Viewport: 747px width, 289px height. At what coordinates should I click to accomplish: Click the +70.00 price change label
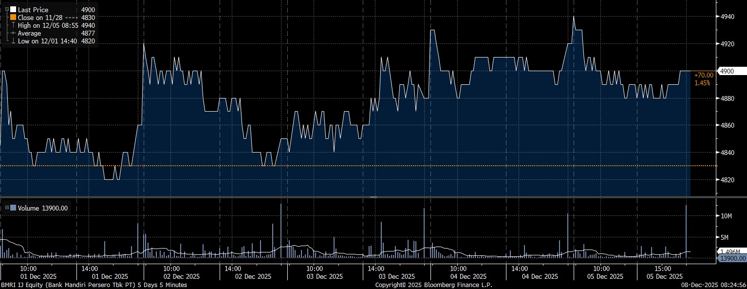704,75
